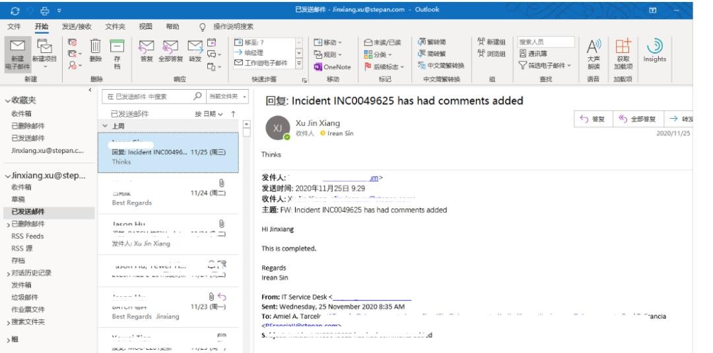Image resolution: width=713 pixels, height=353 pixels.
Task: Open the 快速步骤 dialog launcher
Action: click(304, 80)
